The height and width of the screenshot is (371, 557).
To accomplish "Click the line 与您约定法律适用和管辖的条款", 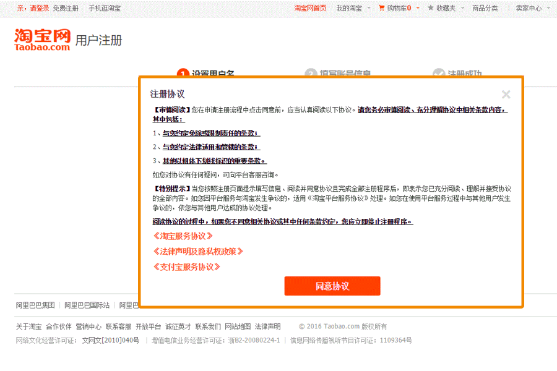I will click(212, 147).
